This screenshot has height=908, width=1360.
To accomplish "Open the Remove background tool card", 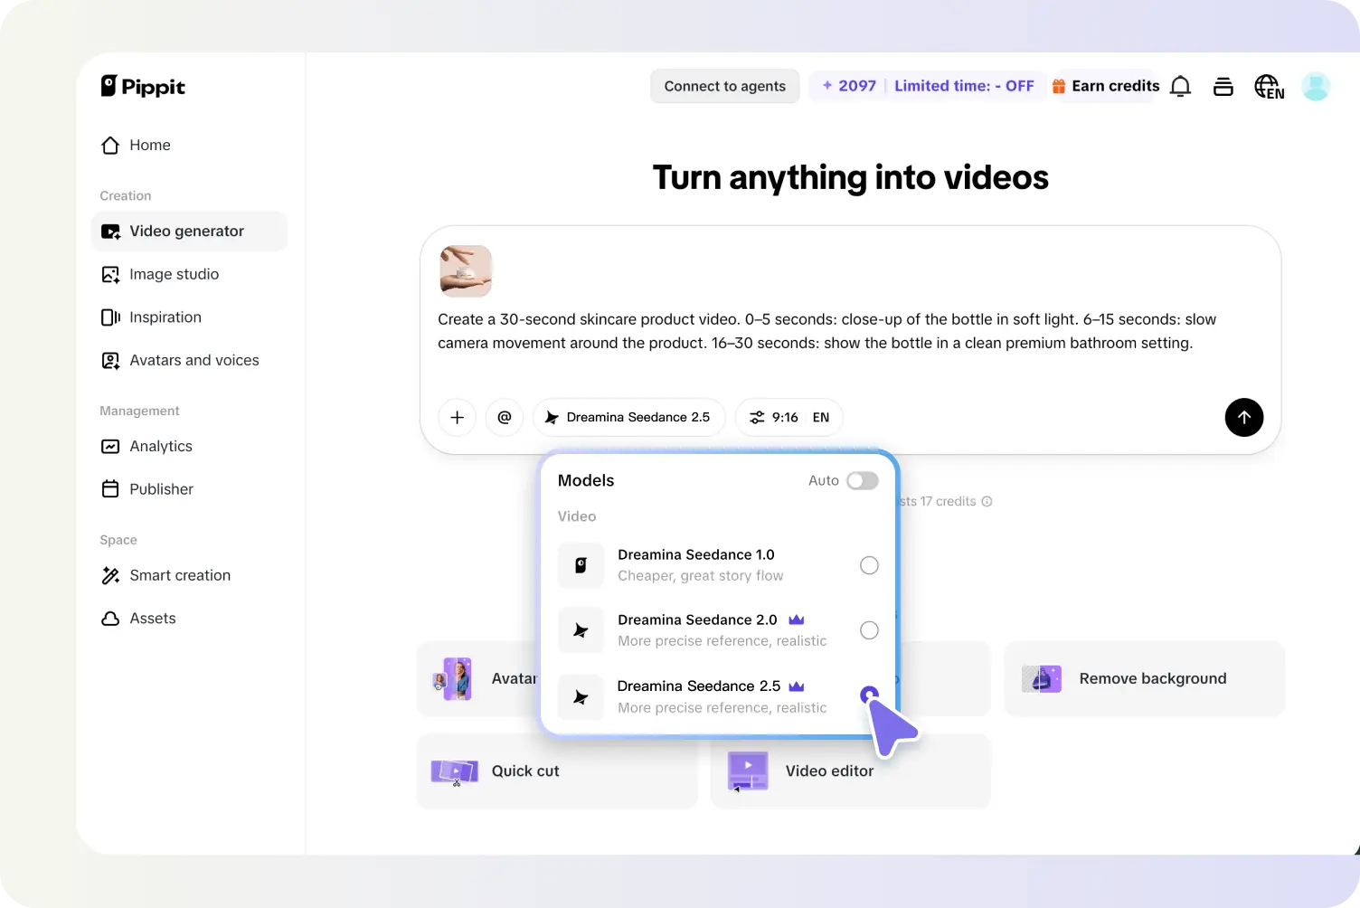I will pos(1144,678).
